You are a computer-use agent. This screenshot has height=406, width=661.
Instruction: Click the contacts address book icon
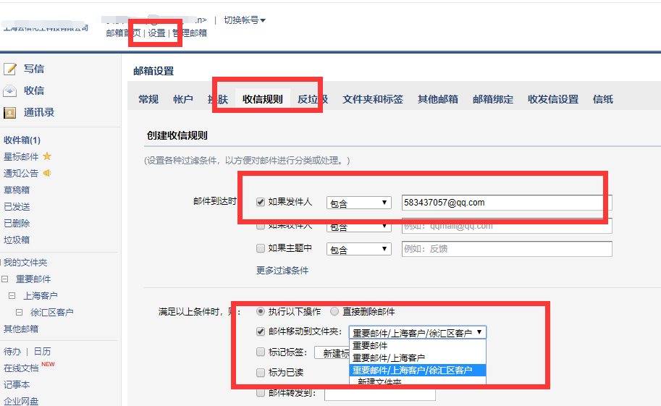point(10,112)
